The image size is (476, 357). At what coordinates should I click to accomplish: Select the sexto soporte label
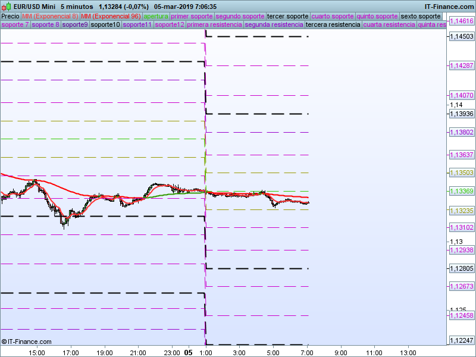pyautogui.click(x=421, y=17)
